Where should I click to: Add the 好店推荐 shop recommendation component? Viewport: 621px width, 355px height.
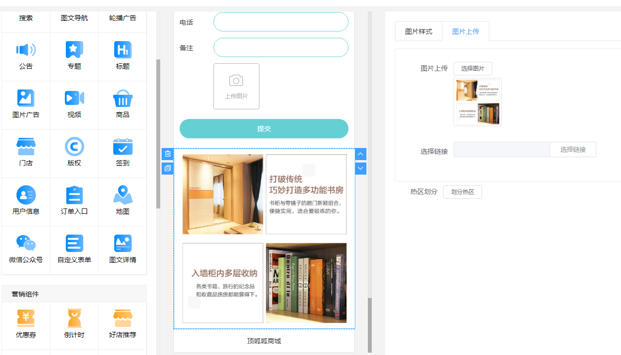coord(122,325)
